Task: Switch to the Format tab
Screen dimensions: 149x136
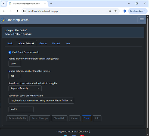Action: click(x=56, y=44)
